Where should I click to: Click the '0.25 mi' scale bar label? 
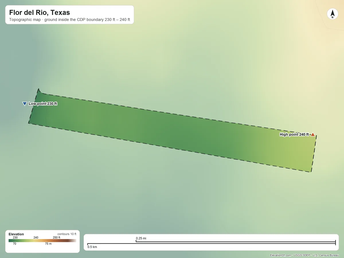[x=141, y=238]
